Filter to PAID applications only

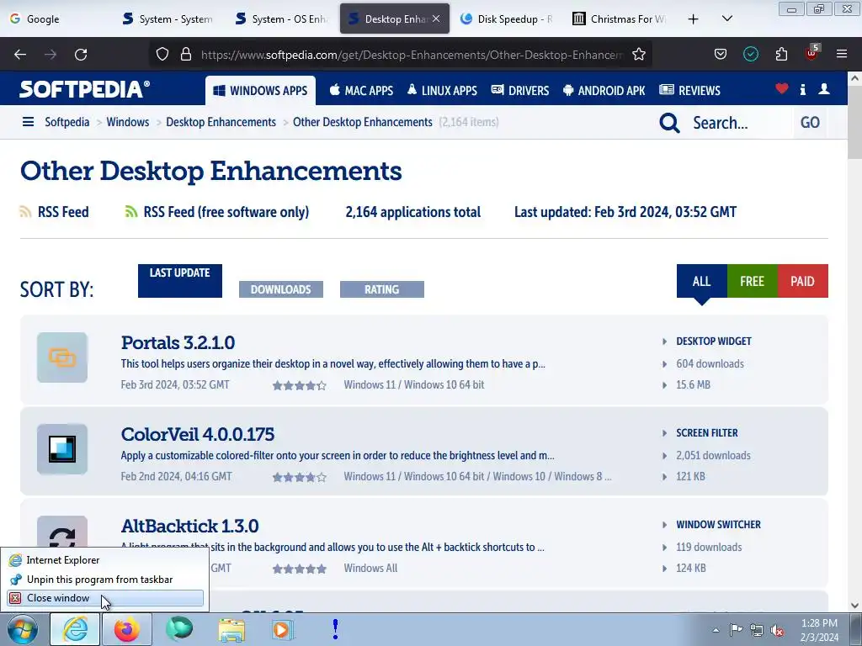[x=802, y=281]
